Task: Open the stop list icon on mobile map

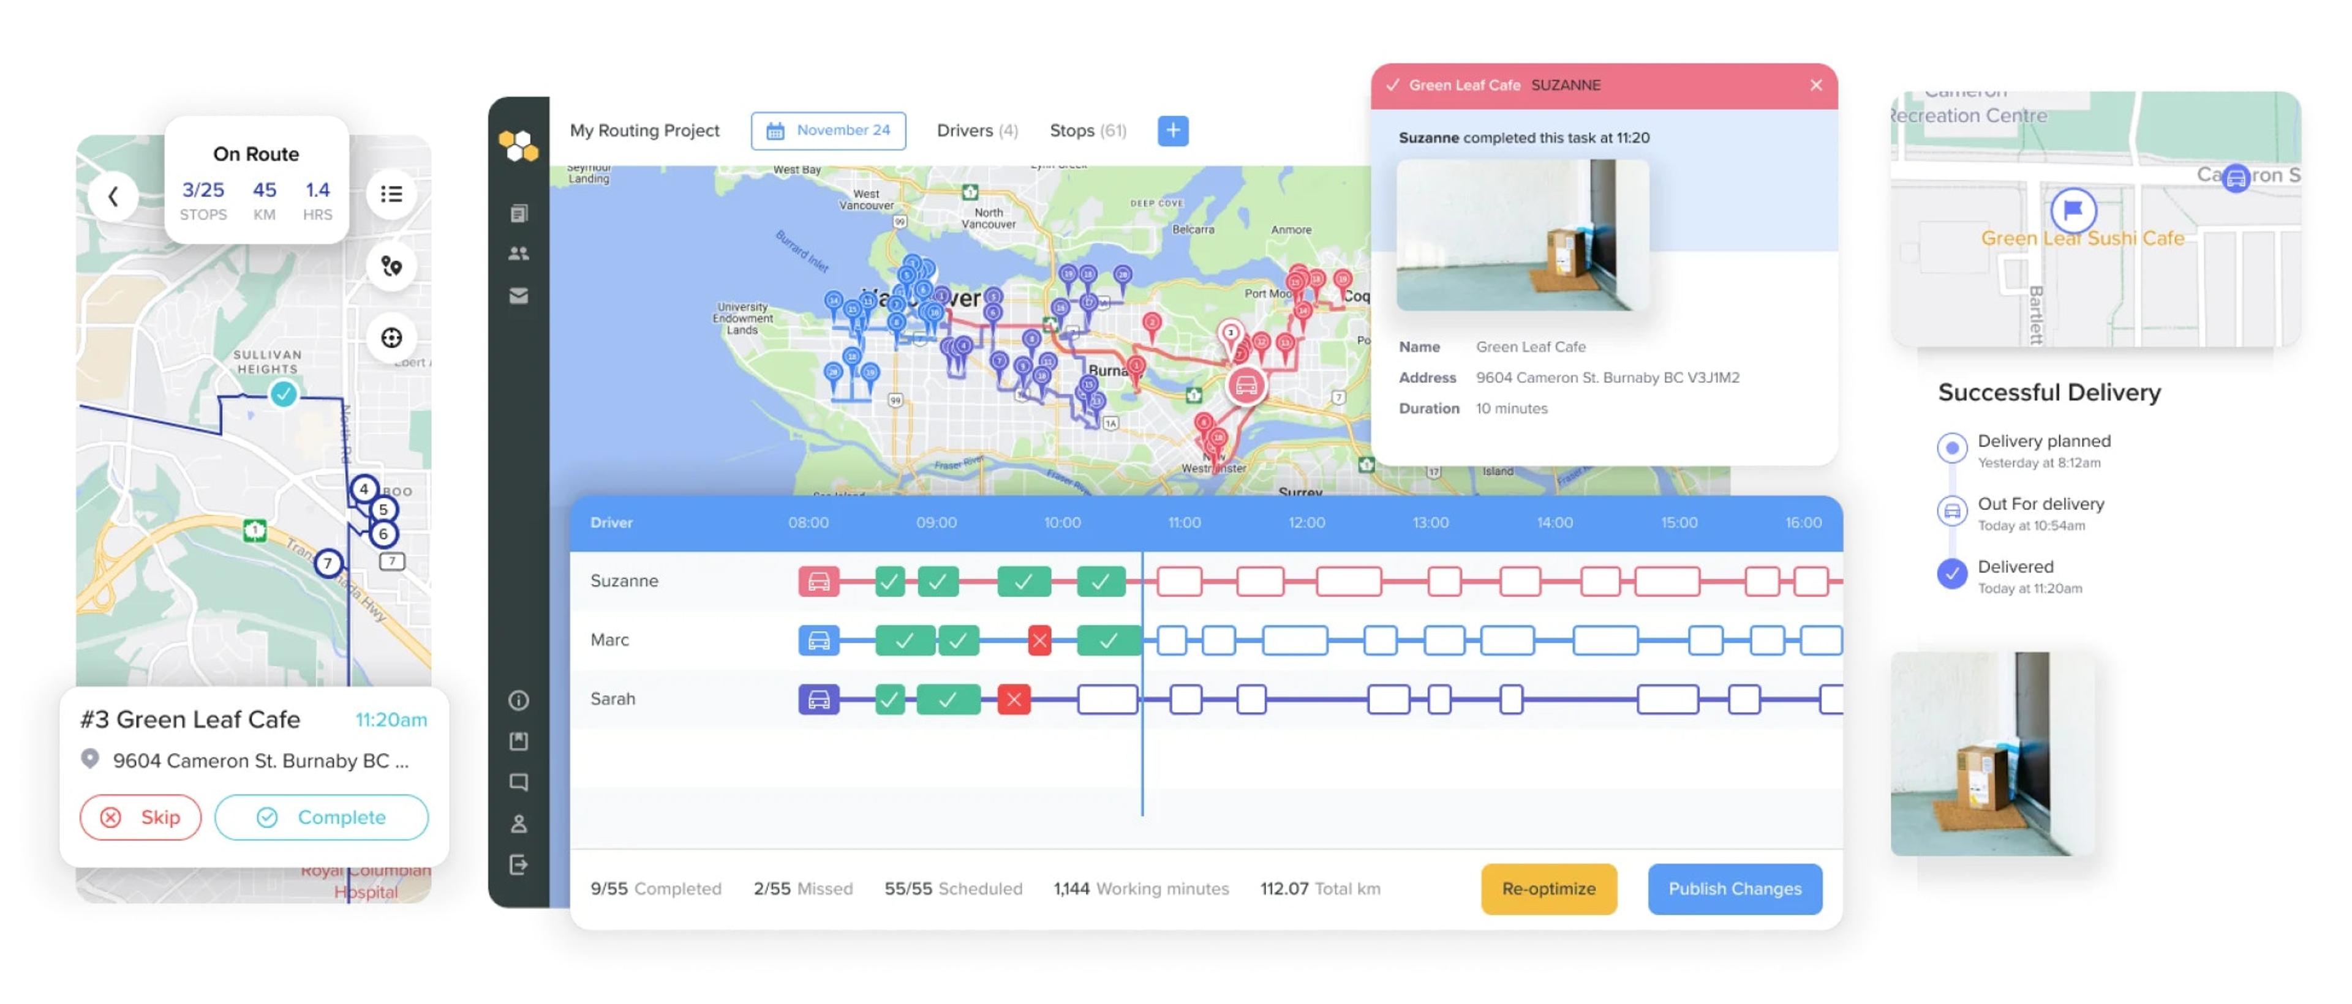Action: [x=392, y=193]
